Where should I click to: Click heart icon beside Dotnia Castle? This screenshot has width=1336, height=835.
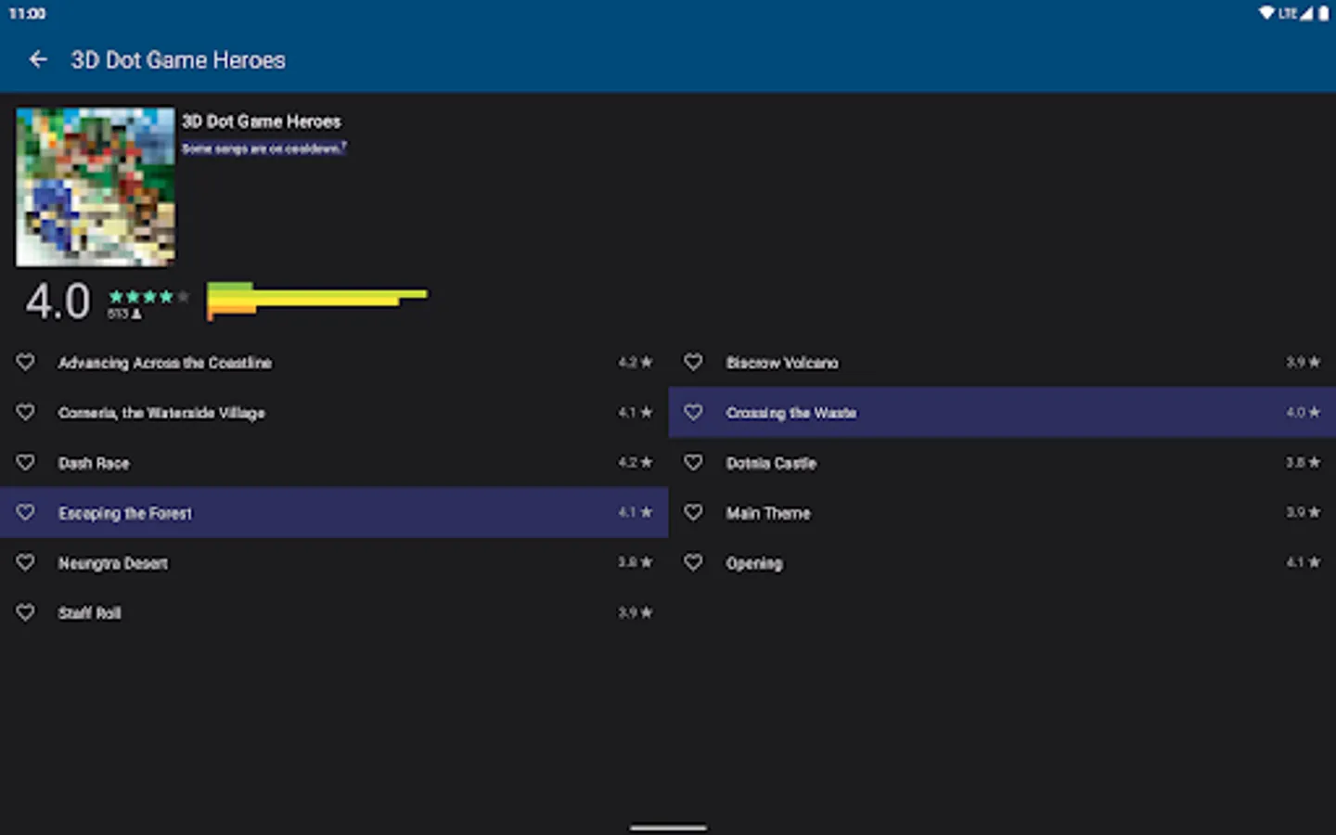point(694,462)
